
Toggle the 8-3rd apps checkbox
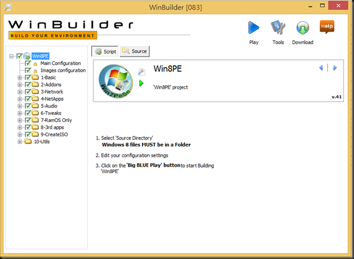[x=28, y=127]
